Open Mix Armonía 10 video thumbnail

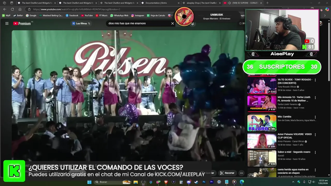point(262,104)
